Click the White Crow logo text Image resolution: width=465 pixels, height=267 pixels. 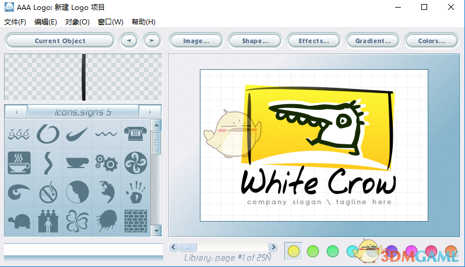pos(319,181)
